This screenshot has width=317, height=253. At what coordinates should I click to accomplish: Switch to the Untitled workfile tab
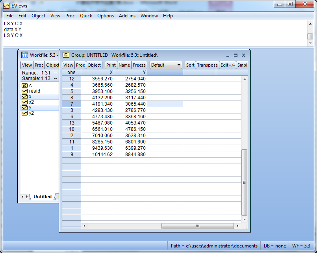[x=42, y=197]
